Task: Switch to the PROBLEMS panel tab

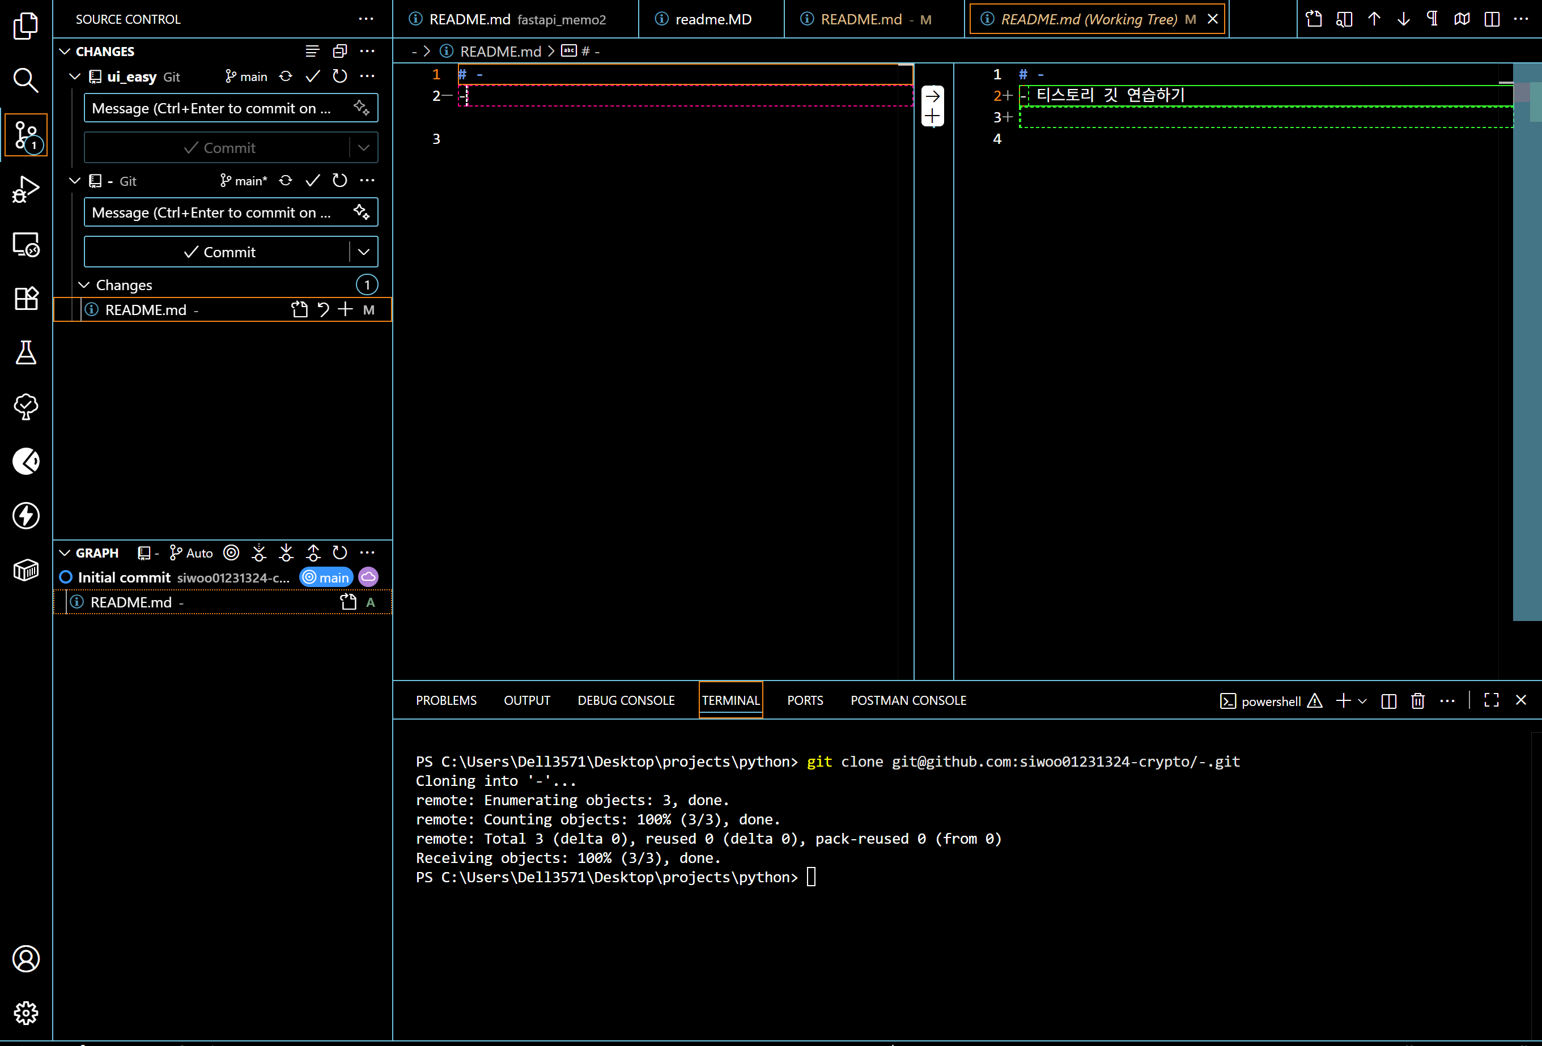Action: (446, 700)
